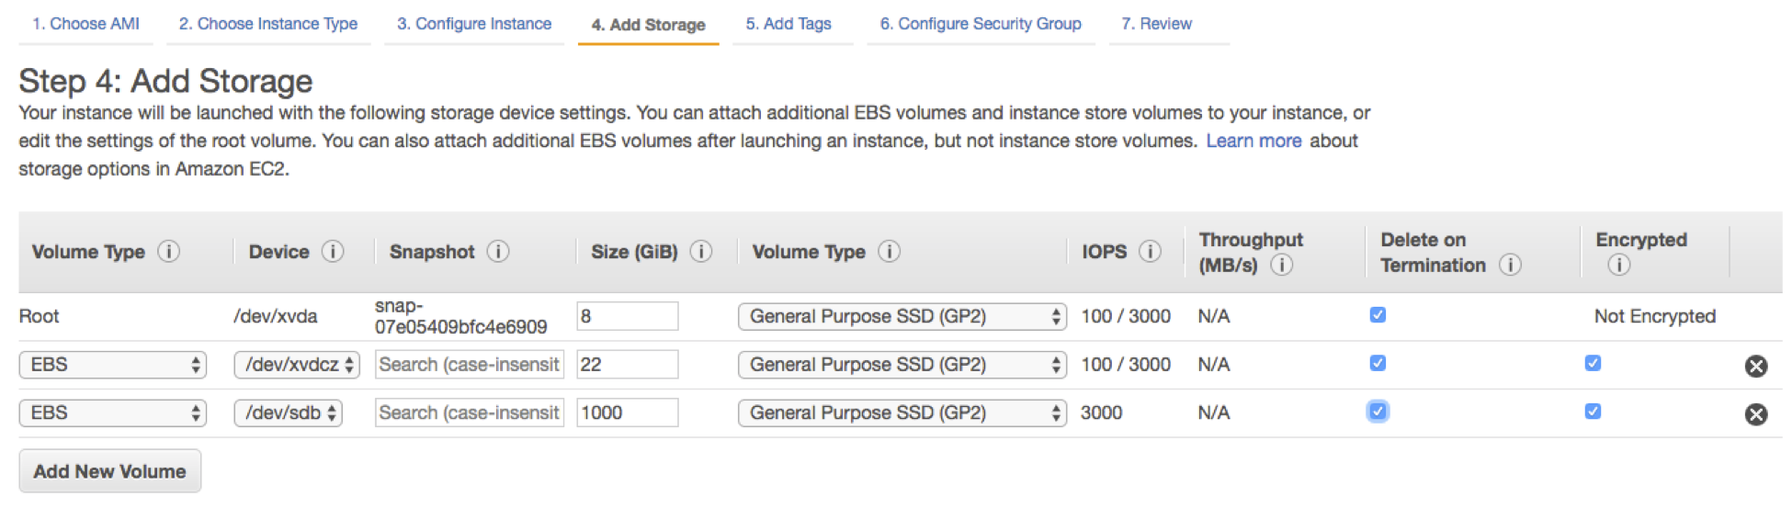Click info icon for Delete on Termination
Image resolution: width=1792 pixels, height=509 pixels.
pyautogui.click(x=1509, y=266)
